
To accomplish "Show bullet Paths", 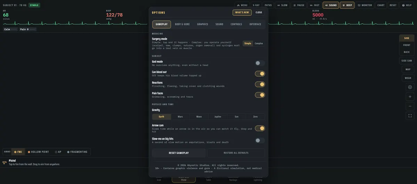I will click(268, 5).
